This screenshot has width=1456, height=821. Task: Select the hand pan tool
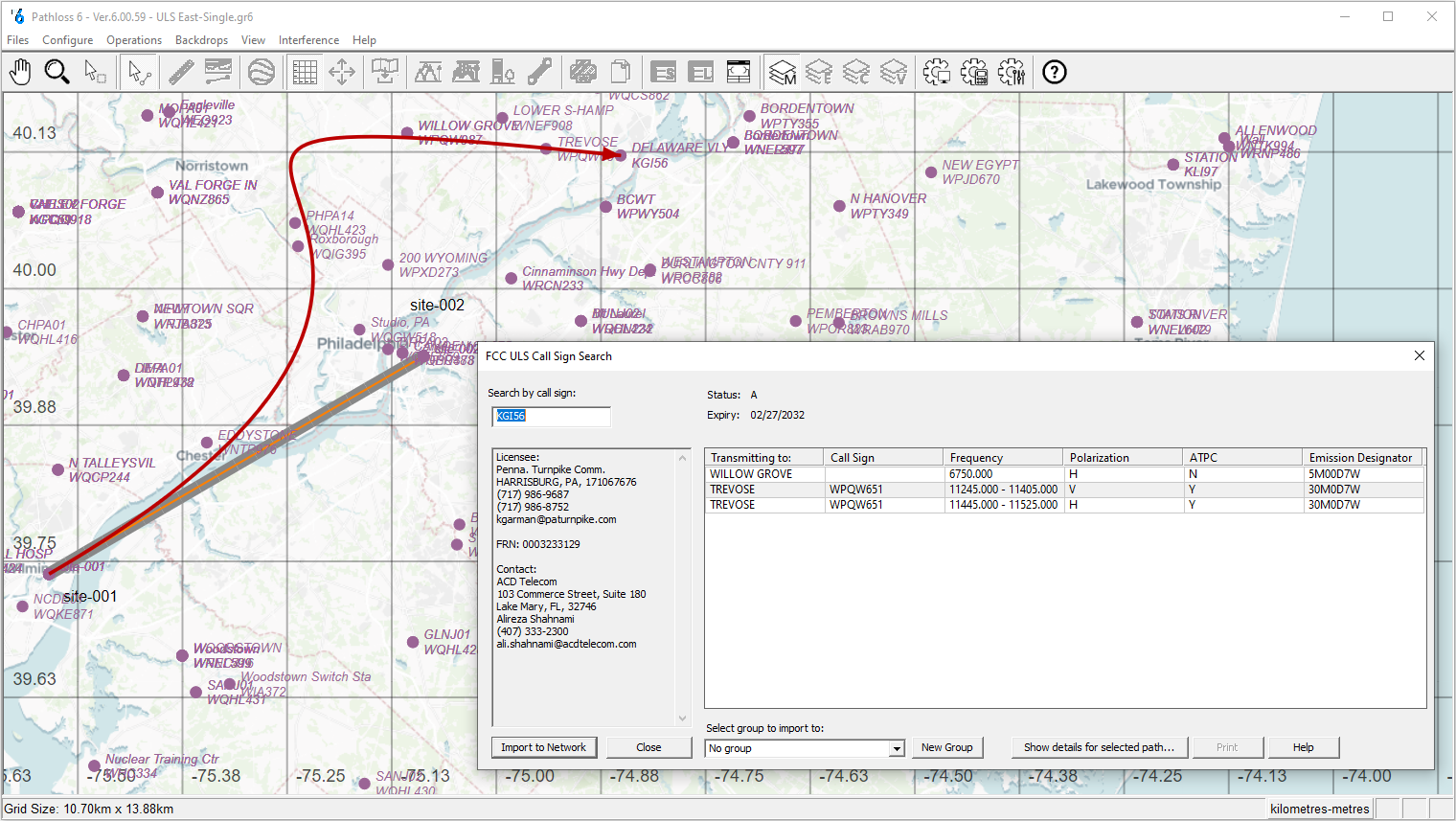click(x=20, y=72)
